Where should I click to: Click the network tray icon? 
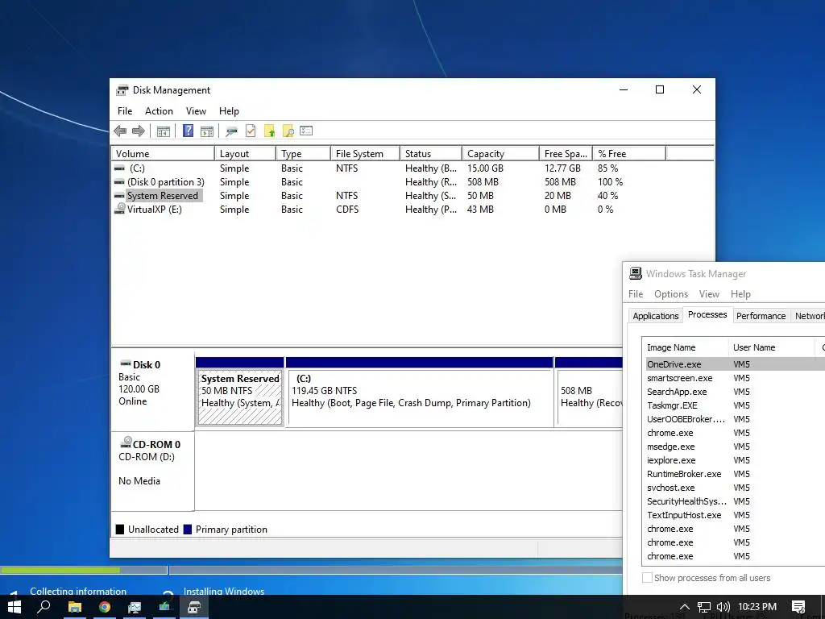coord(704,607)
